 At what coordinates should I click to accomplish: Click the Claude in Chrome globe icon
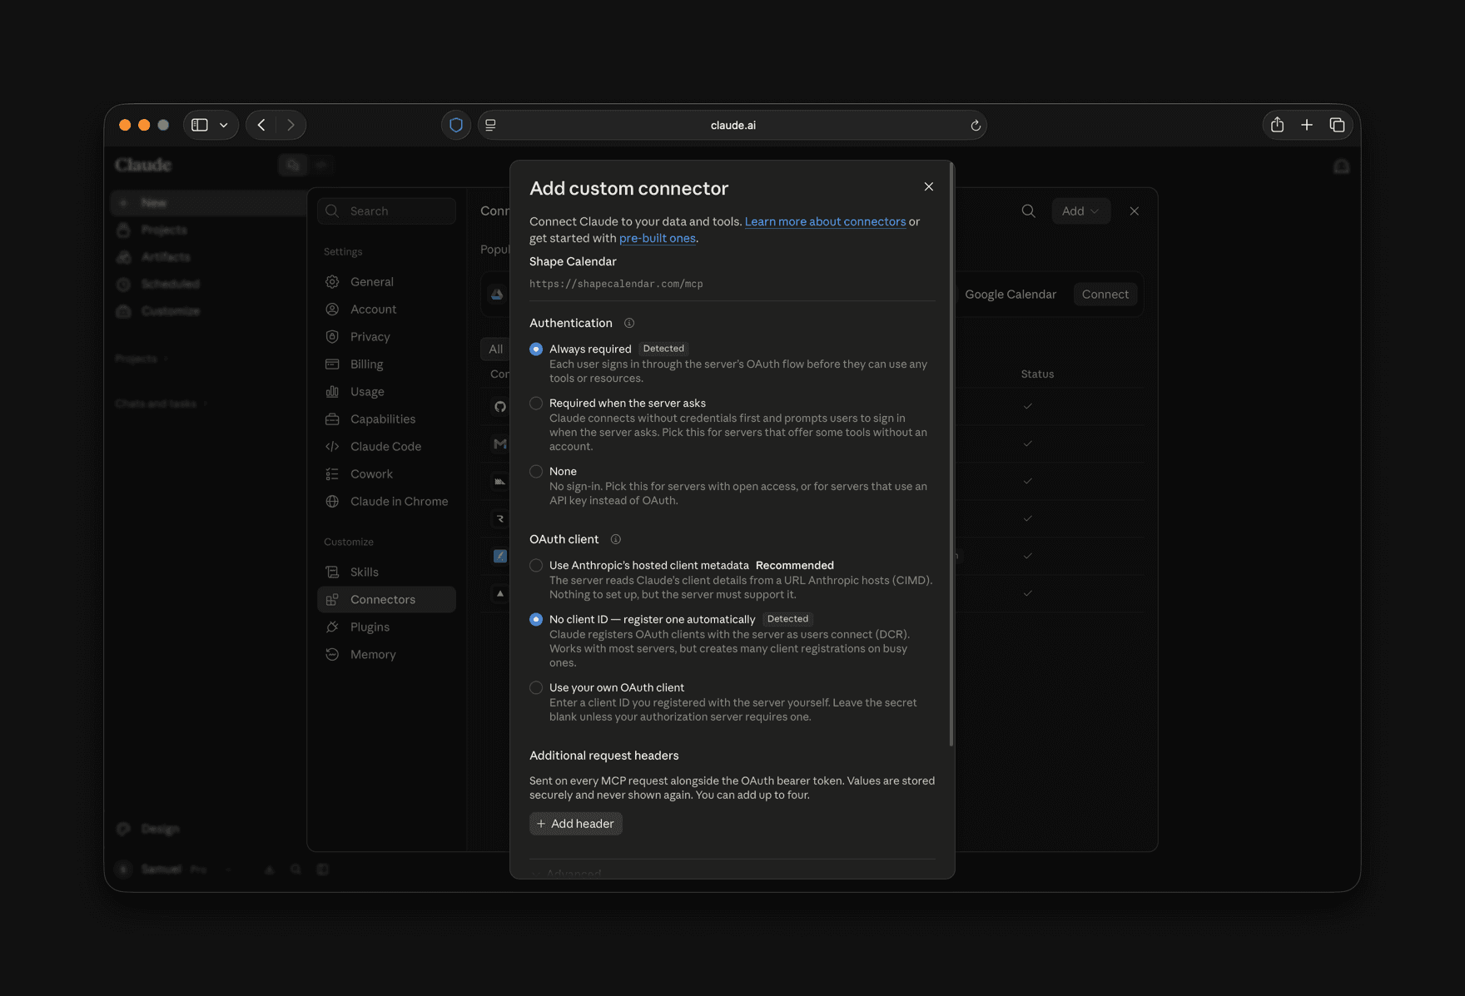[x=332, y=501]
